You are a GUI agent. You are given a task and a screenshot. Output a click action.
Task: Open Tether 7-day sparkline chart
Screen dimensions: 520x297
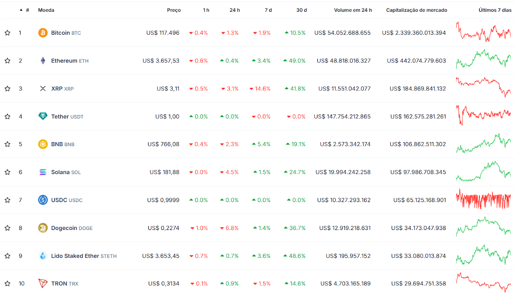pos(483,115)
